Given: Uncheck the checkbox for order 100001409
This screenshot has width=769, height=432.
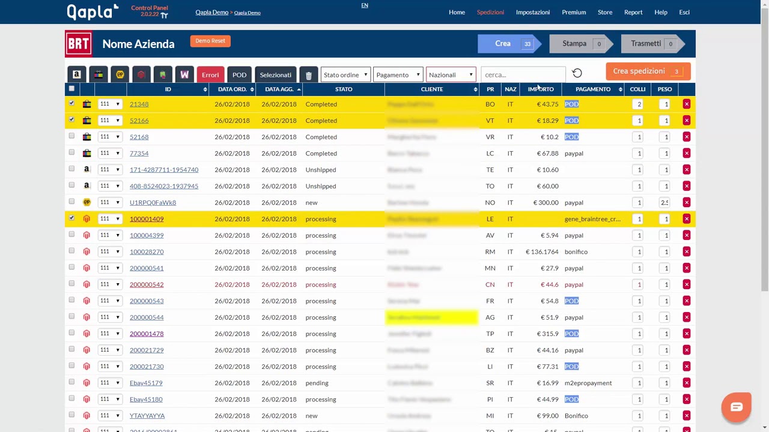Looking at the screenshot, I should pos(71,218).
